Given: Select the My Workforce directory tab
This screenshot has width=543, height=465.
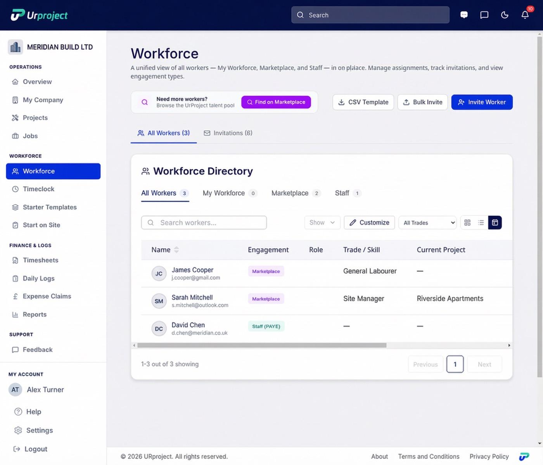Looking at the screenshot, I should click(230, 193).
